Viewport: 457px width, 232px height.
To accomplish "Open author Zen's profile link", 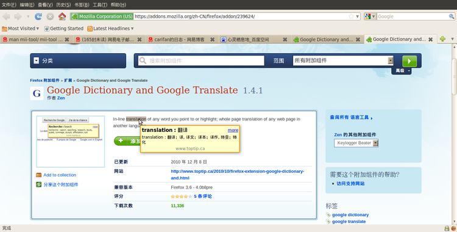I will (x=61, y=98).
